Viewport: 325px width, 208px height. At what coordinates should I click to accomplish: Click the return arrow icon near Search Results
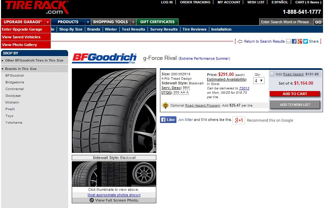pyautogui.click(x=240, y=41)
